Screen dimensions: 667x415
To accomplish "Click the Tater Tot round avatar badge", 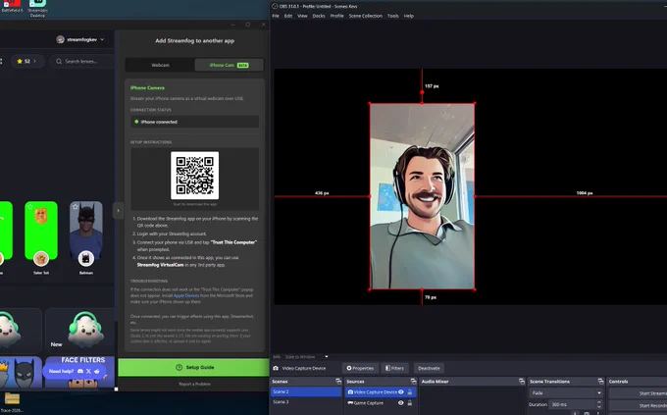I will [x=41, y=258].
